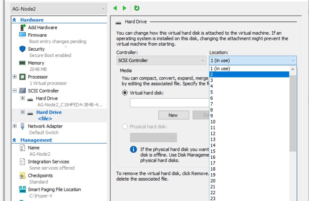This screenshot has height=201, width=309.
Task: Click the green forward navigation arrow
Action: [125, 8]
